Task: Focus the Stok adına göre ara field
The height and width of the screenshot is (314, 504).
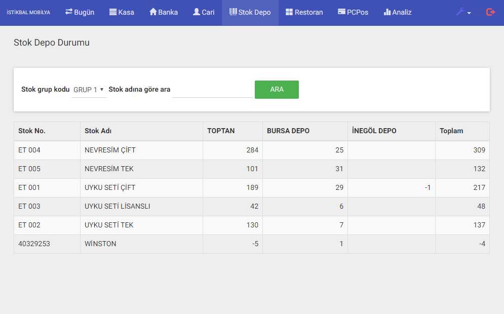Action: coord(212,90)
